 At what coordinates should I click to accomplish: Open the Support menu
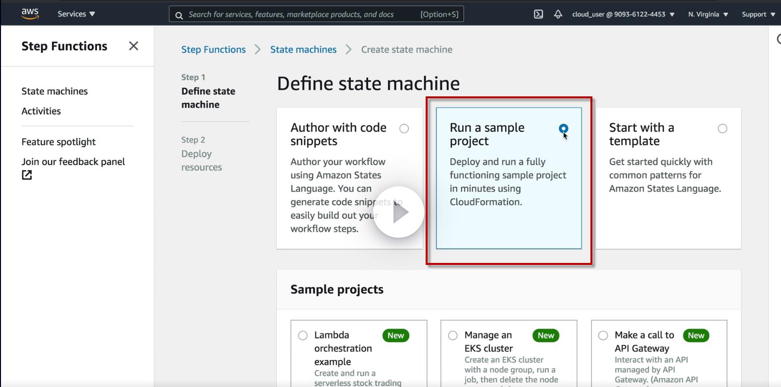click(758, 14)
